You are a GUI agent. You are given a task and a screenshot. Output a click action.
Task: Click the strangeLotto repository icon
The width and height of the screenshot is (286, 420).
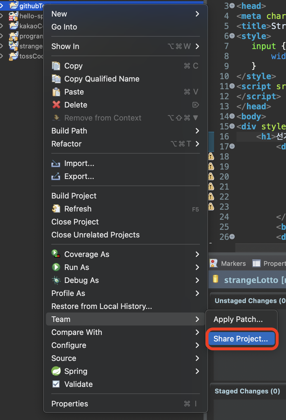click(x=216, y=279)
